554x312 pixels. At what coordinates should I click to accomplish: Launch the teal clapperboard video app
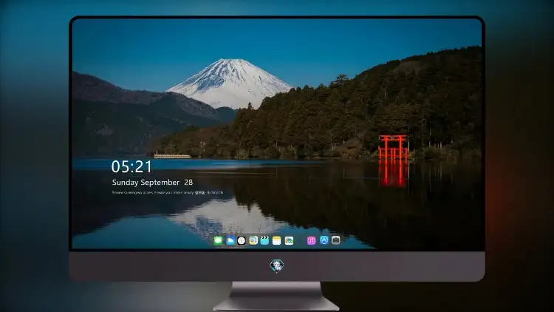pyautogui.click(x=264, y=240)
